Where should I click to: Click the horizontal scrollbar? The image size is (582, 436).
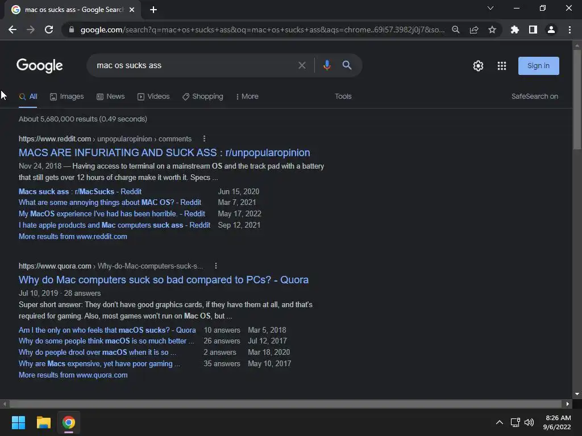click(285, 404)
